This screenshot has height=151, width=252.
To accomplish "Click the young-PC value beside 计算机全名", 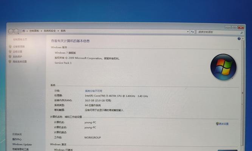I will [90, 127].
